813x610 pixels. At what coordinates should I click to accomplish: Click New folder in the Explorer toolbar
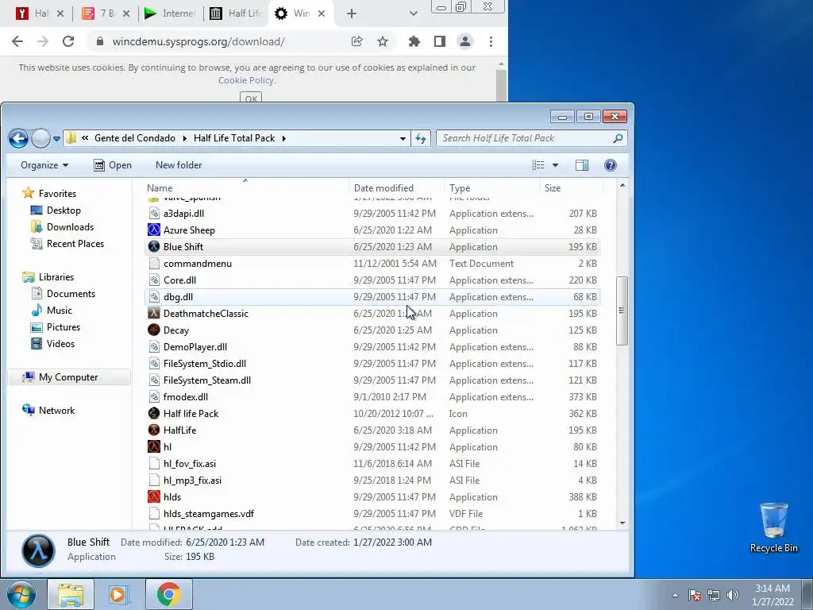[179, 165]
